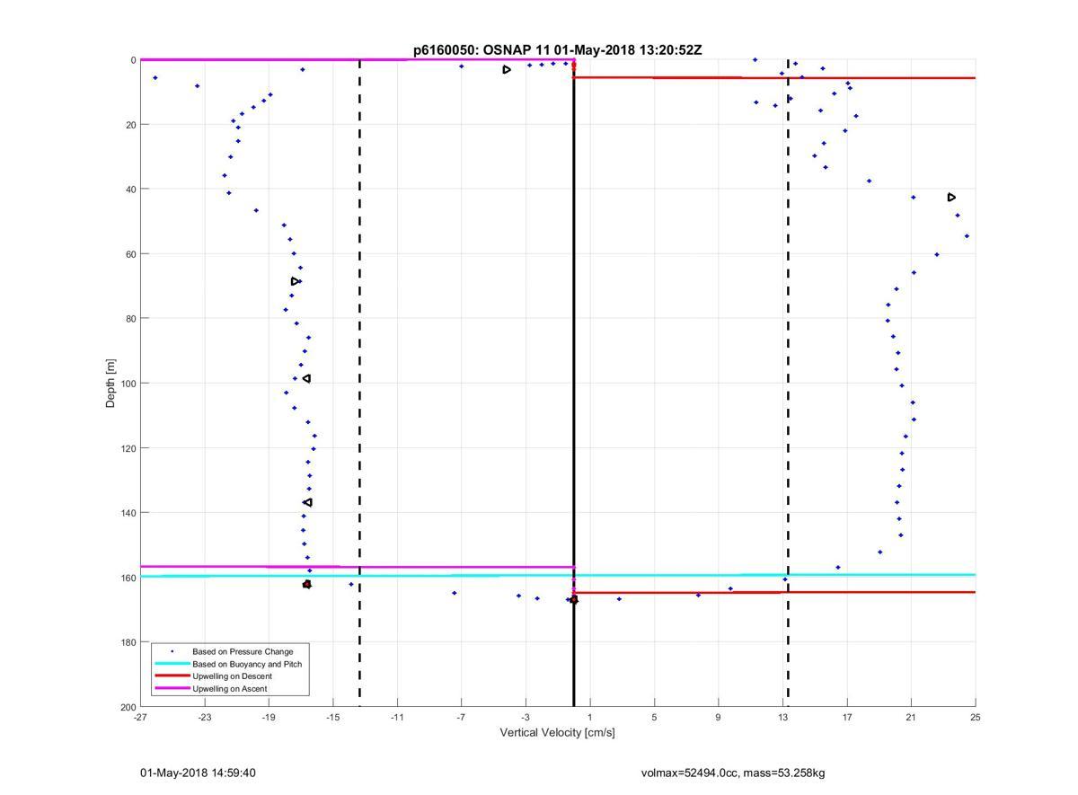
Task: Click the timestamp 01-May-2018 14:59:40
Action: pos(198,773)
